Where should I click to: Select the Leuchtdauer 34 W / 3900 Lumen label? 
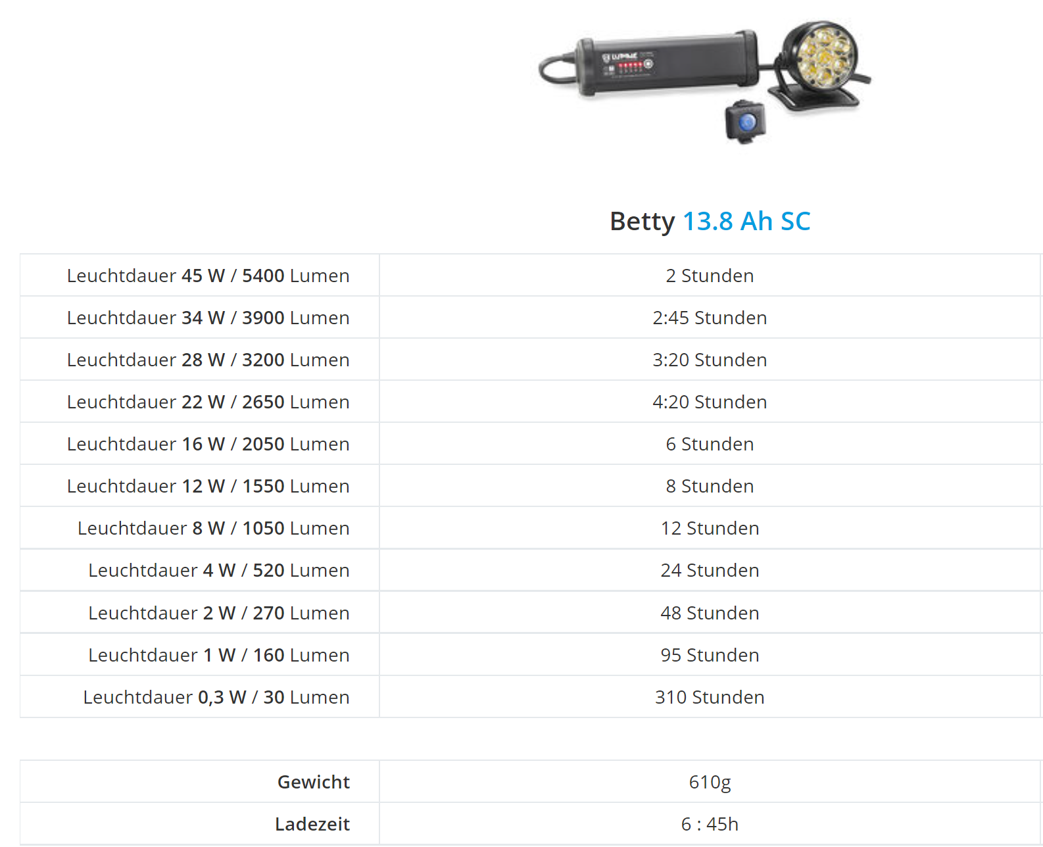tap(208, 318)
